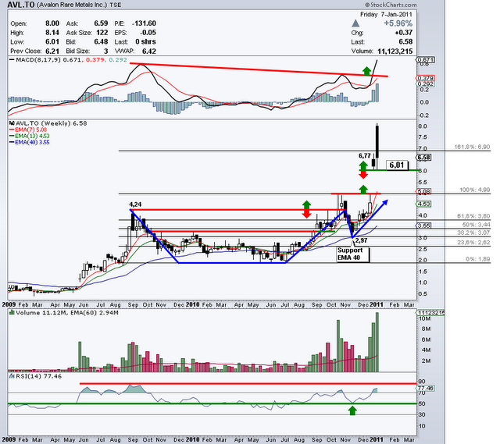
Task: Click the green 0.292 histogram value tag
Action: [x=425, y=84]
